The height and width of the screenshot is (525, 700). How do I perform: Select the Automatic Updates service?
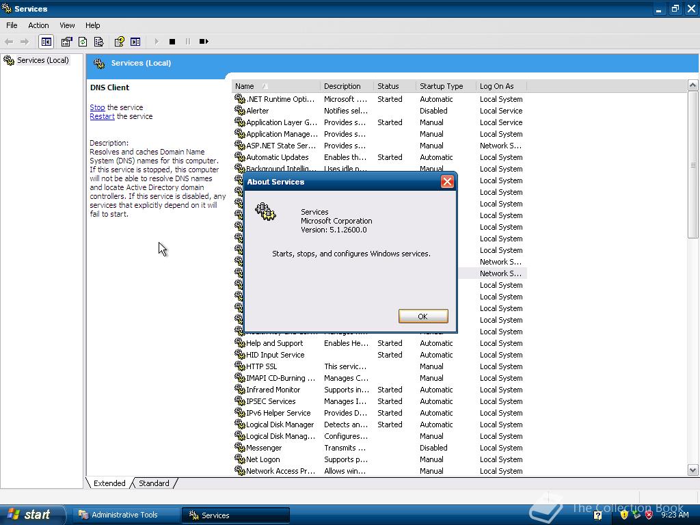[x=379, y=157]
